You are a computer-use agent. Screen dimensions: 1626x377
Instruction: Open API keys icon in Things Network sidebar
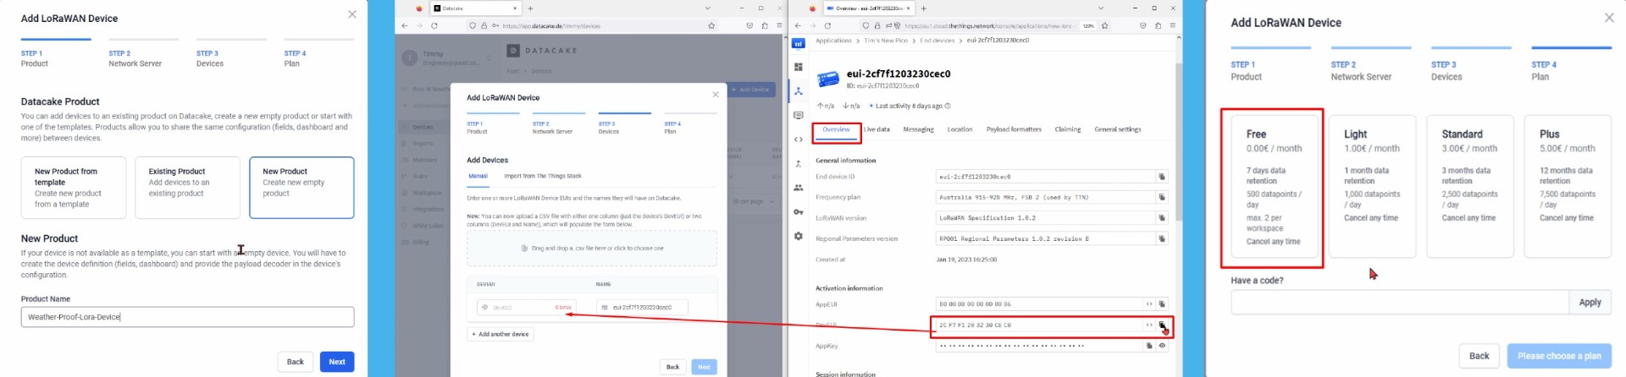(x=798, y=212)
